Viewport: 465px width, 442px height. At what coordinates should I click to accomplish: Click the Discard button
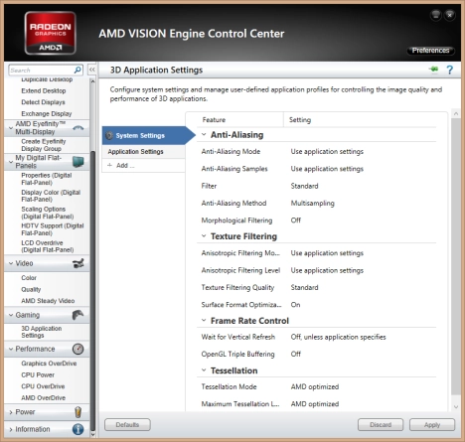pos(381,425)
